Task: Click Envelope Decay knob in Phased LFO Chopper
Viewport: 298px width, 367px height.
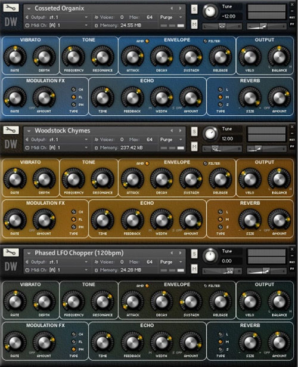Action: [x=162, y=301]
